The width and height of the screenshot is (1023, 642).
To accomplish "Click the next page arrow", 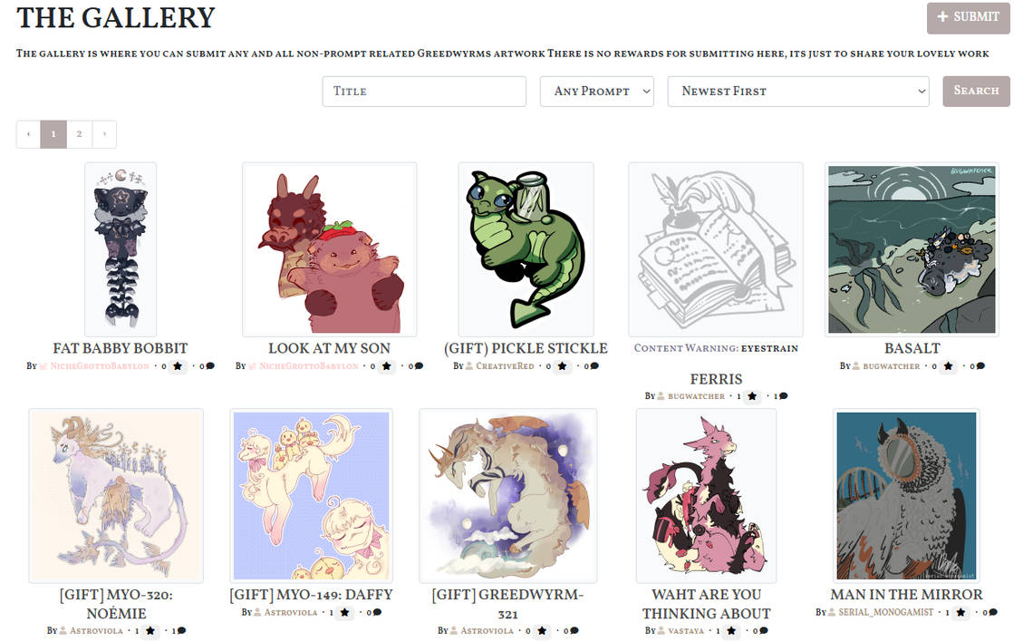I will [104, 134].
